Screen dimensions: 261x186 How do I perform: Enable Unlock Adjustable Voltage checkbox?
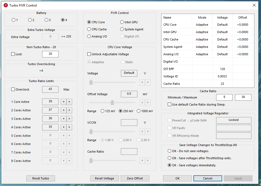click(x=89, y=54)
